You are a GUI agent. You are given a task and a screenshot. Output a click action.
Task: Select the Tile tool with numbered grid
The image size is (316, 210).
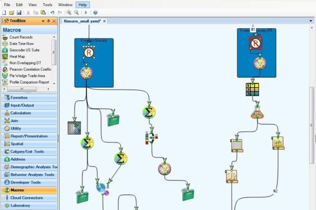[x=252, y=89]
